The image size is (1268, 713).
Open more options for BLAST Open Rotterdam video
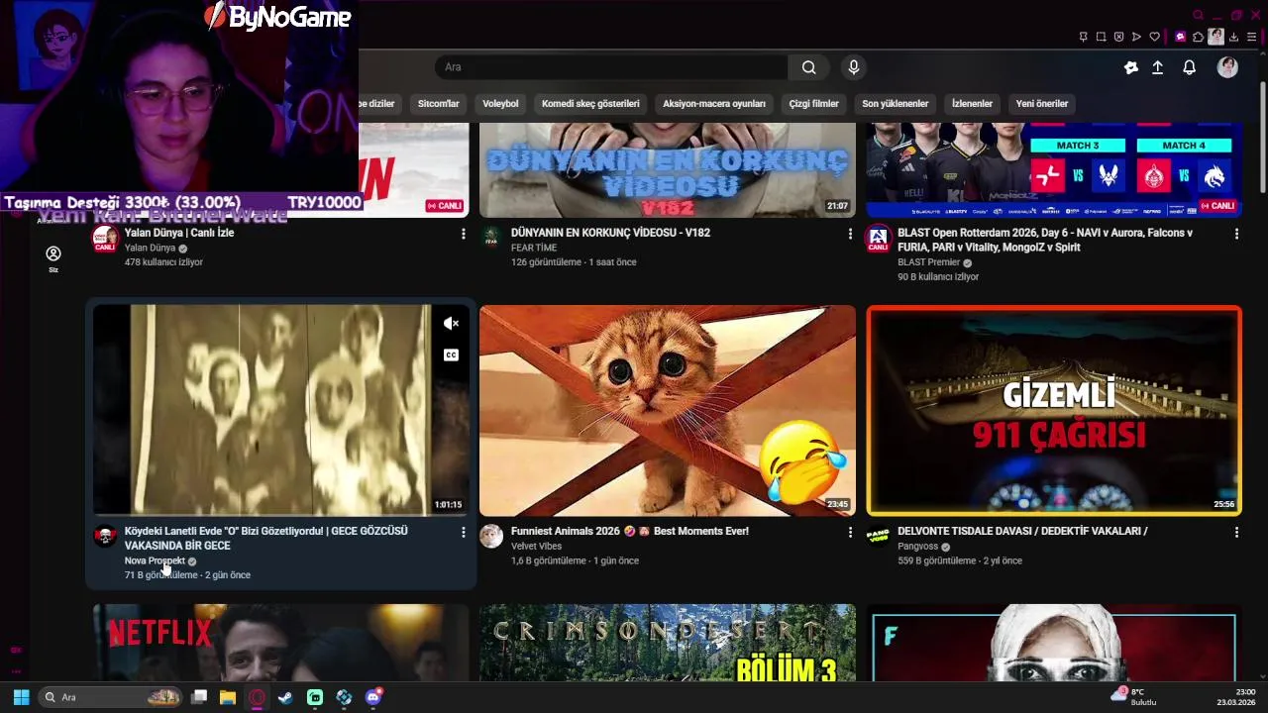click(1235, 234)
